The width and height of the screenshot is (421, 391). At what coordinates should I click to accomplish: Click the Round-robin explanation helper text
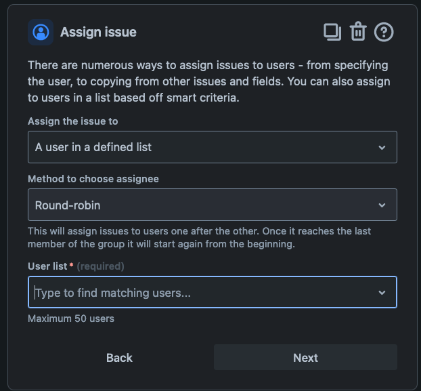click(199, 238)
